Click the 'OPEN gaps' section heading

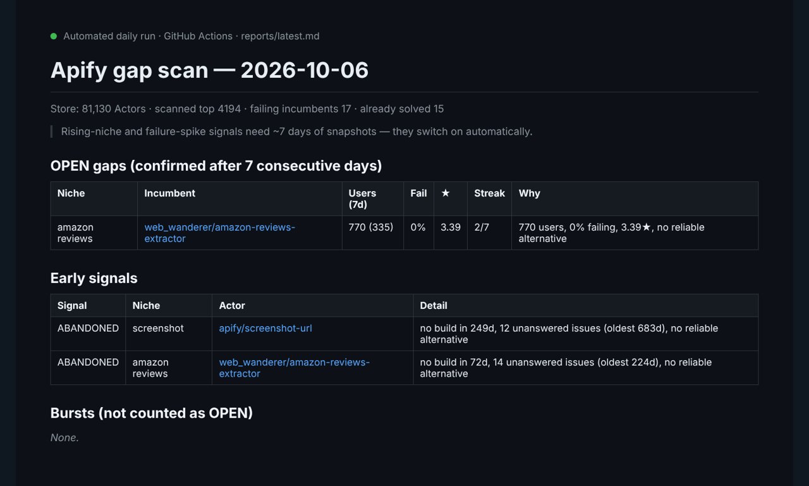coord(216,166)
